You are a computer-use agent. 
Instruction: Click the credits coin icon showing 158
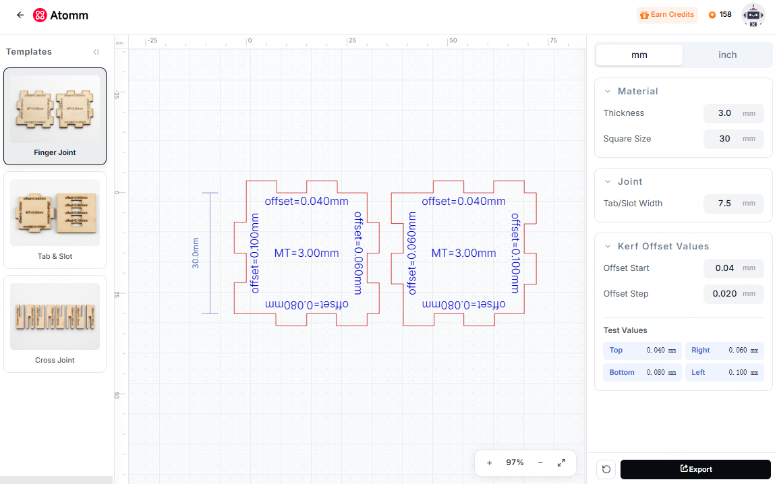712,15
